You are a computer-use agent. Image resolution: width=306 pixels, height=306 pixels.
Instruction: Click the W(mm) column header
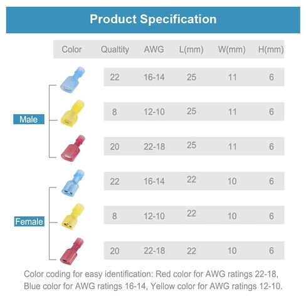[231, 50]
